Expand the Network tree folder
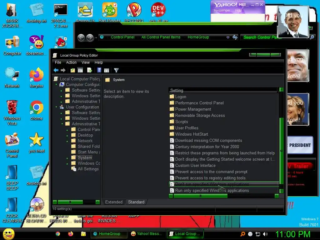The height and width of the screenshot is (240, 320). click(67, 141)
